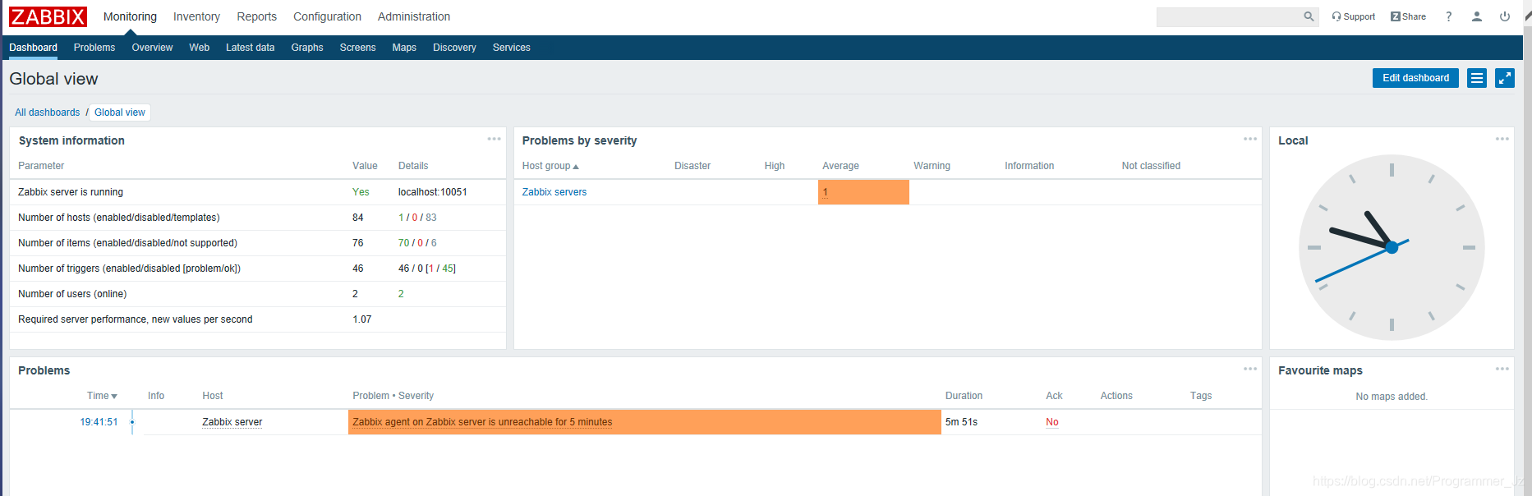This screenshot has width=1532, height=496.
Task: Click the enabled items count 70
Action: pos(403,243)
